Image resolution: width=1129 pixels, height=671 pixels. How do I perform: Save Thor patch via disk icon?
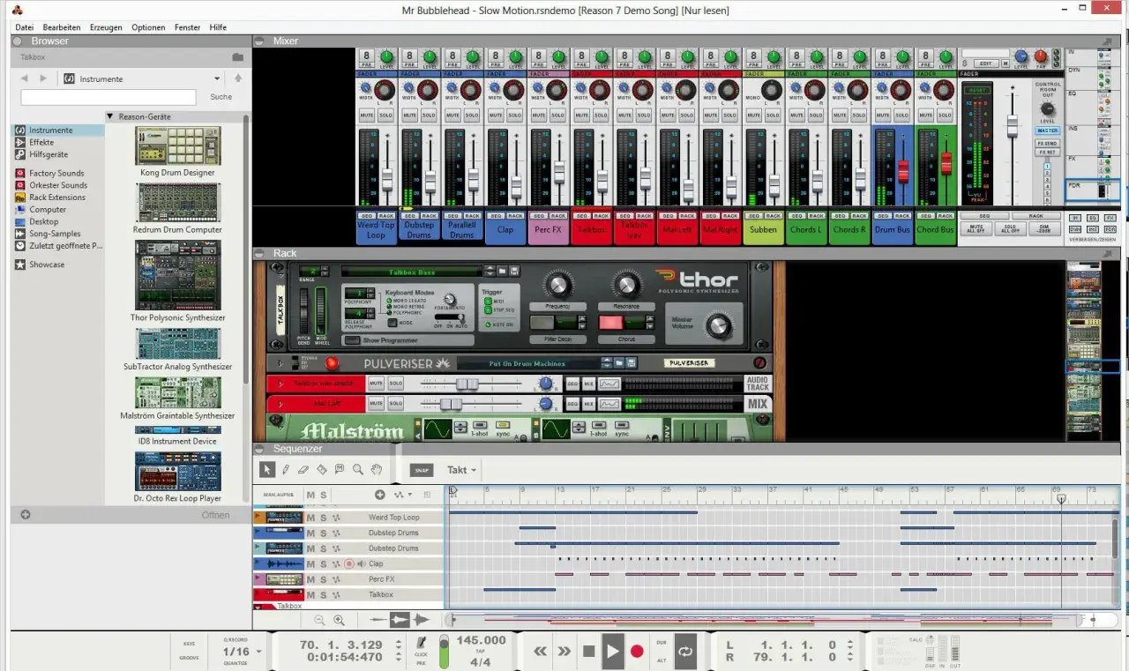pyautogui.click(x=514, y=272)
